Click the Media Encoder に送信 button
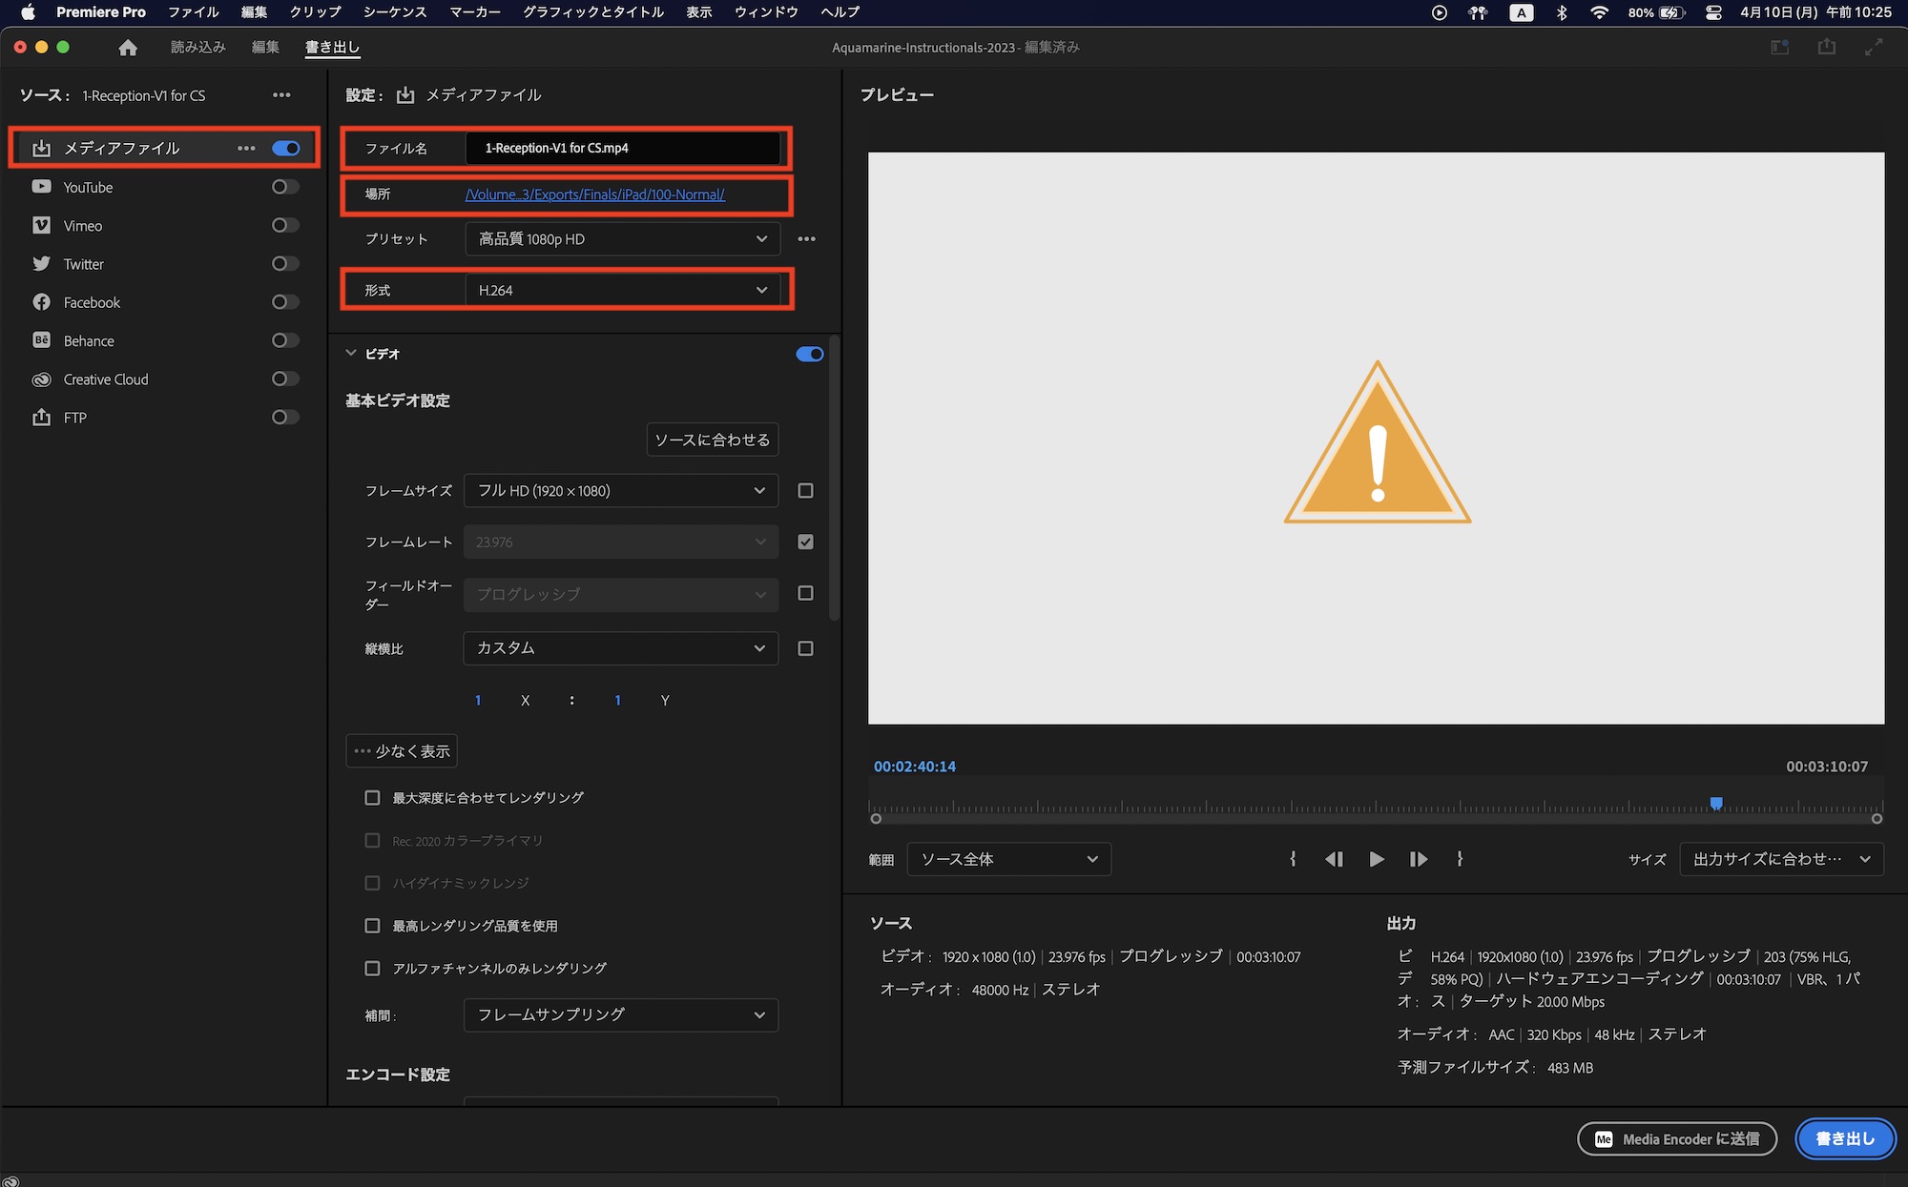Image resolution: width=1908 pixels, height=1187 pixels. click(x=1676, y=1139)
